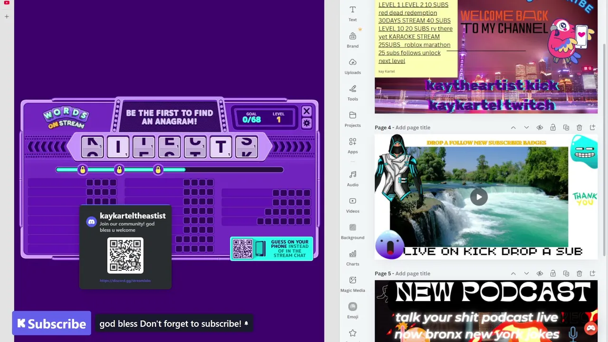Open the Audio panel
The image size is (608, 342).
(x=352, y=179)
